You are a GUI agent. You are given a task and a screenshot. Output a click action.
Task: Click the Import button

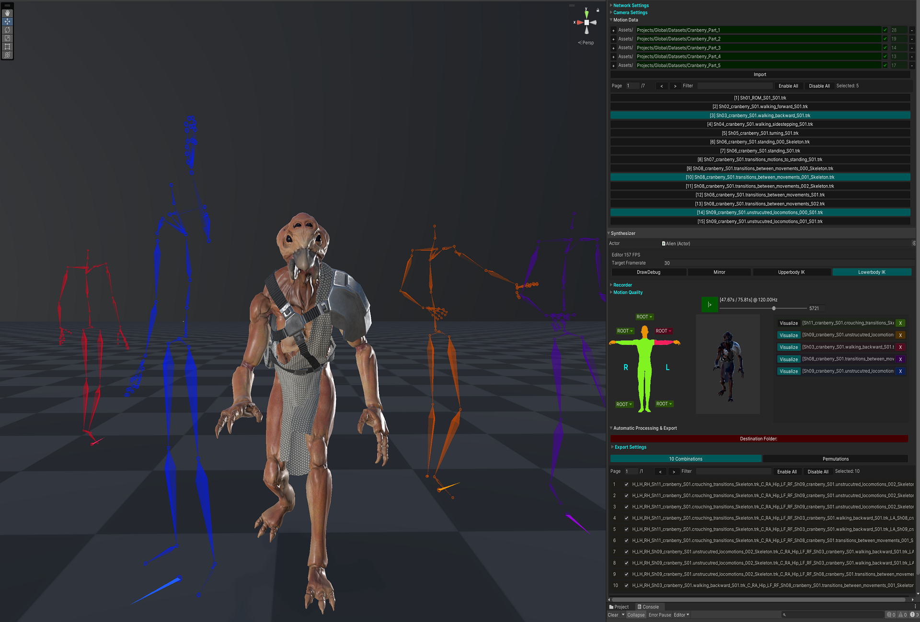click(759, 75)
